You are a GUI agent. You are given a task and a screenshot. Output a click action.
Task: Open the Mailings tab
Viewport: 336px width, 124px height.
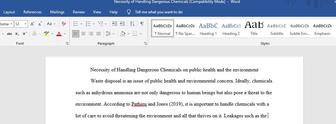[x=57, y=12]
